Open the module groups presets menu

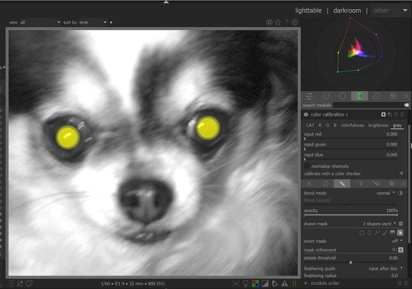pos(406,96)
